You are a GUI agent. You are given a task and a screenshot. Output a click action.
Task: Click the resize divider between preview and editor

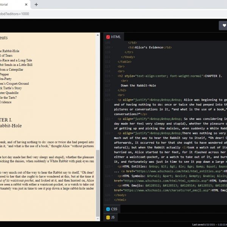pyautogui.click(x=101, y=125)
